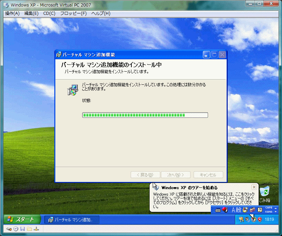
Task: Click the IME help question mark icon
Action: (x=260, y=210)
